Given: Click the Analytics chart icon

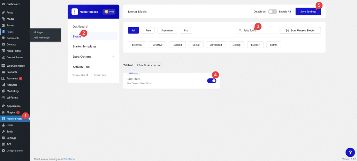Looking at the screenshot, I should pos(3,85).
